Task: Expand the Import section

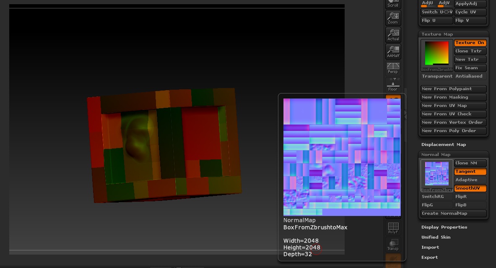Action: pos(430,247)
